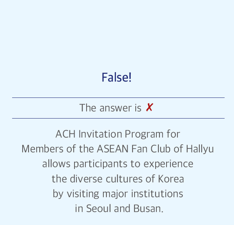Click "The answer is" text
This screenshot has height=225, width=234.
(x=110, y=108)
